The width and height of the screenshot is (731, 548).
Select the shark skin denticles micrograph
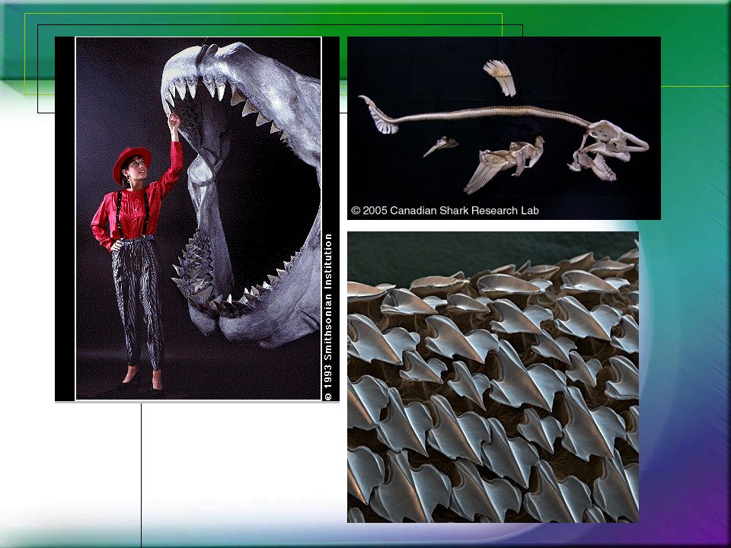493,377
